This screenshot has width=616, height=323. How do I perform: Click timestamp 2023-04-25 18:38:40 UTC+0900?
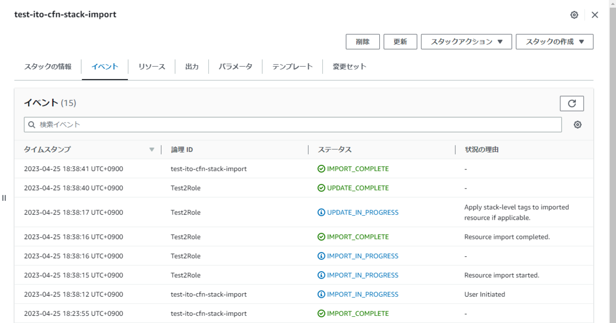point(73,188)
